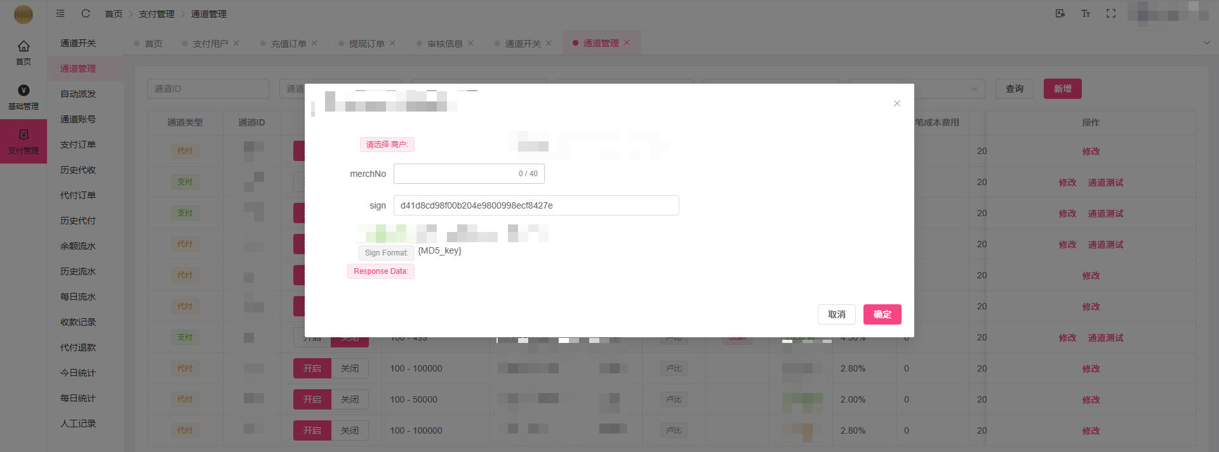Open the font size settings icon
The height and width of the screenshot is (452, 1219).
[x=1086, y=13]
